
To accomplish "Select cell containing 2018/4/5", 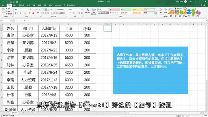I will pyautogui.click(x=49, y=94).
